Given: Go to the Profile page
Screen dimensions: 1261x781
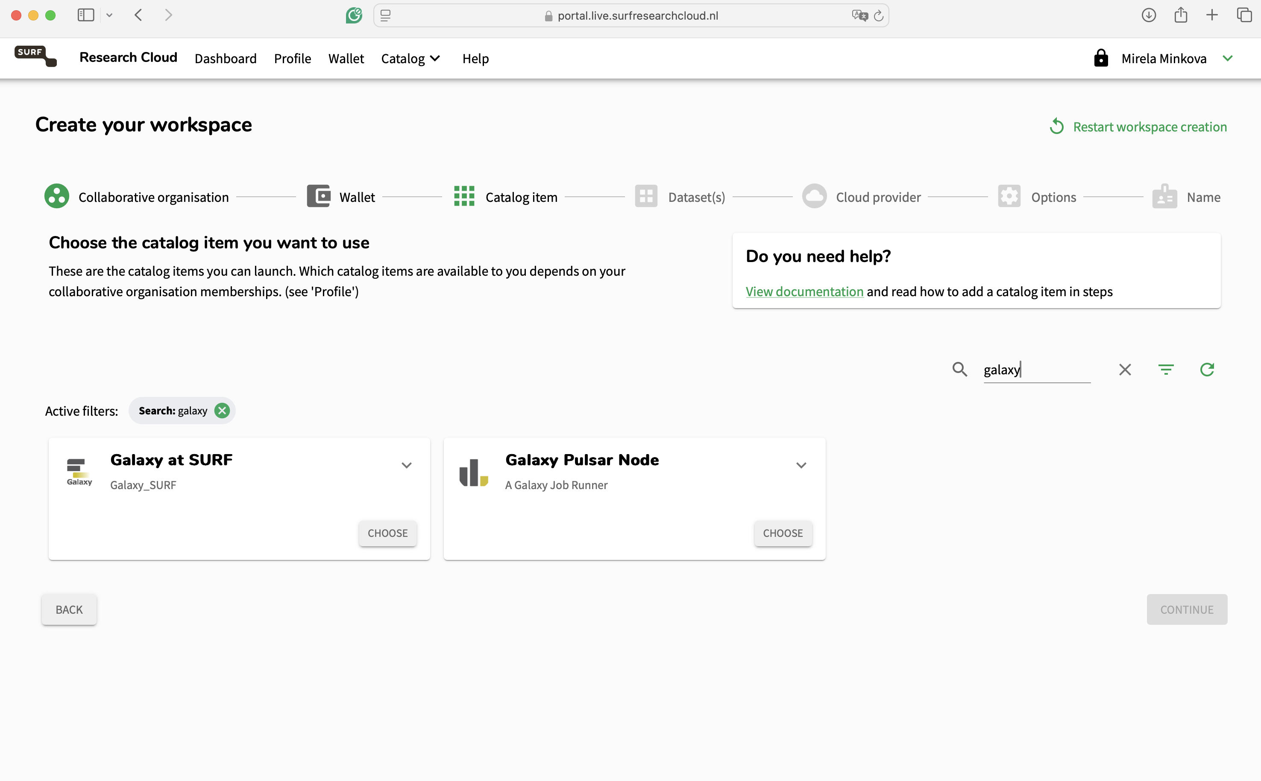Looking at the screenshot, I should click(292, 58).
